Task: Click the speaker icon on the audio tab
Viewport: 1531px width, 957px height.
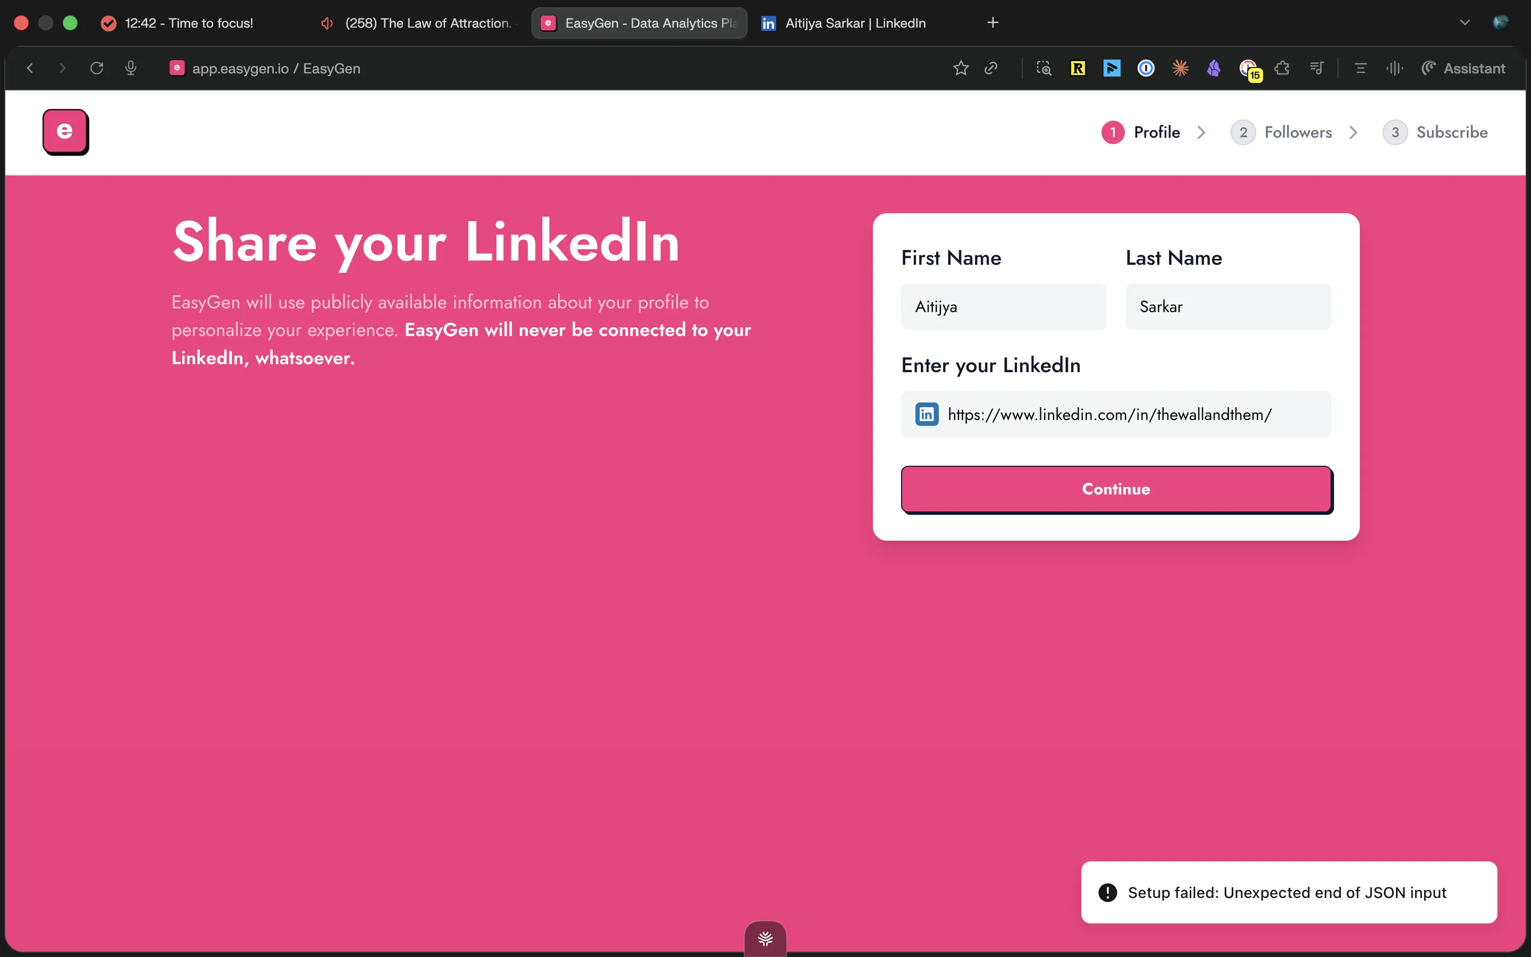Action: [326, 23]
